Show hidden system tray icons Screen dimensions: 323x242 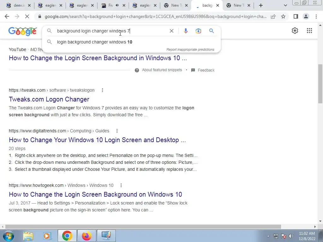(x=268, y=236)
